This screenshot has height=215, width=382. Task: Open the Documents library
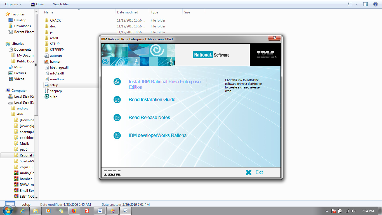coord(23,50)
